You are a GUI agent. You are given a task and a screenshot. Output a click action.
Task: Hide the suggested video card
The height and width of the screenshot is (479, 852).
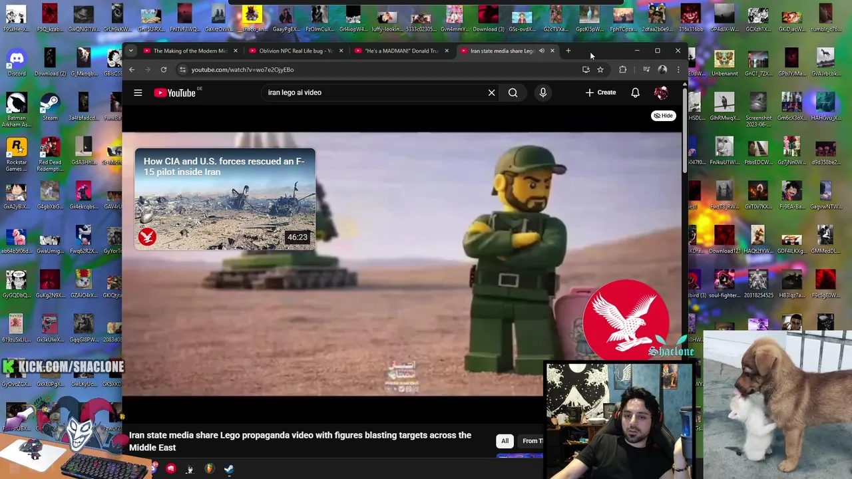(663, 116)
